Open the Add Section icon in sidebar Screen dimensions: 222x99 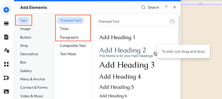6,23
